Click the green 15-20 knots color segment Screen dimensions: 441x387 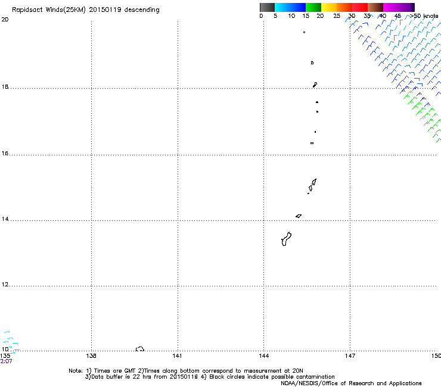click(313, 7)
